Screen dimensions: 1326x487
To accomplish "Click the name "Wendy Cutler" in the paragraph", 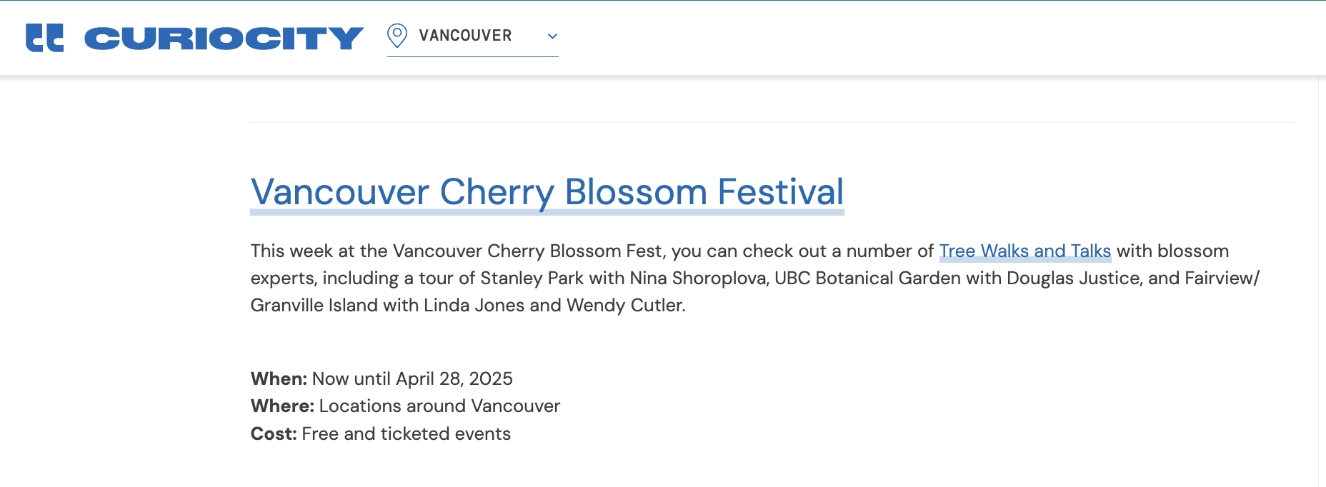I will (x=625, y=306).
